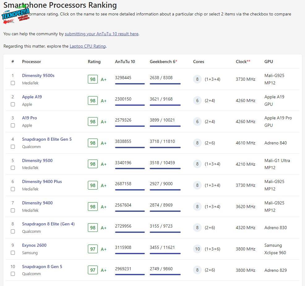Click the AnTuTu 10 column header
Image resolution: width=305 pixels, height=286 pixels.
pos(125,62)
